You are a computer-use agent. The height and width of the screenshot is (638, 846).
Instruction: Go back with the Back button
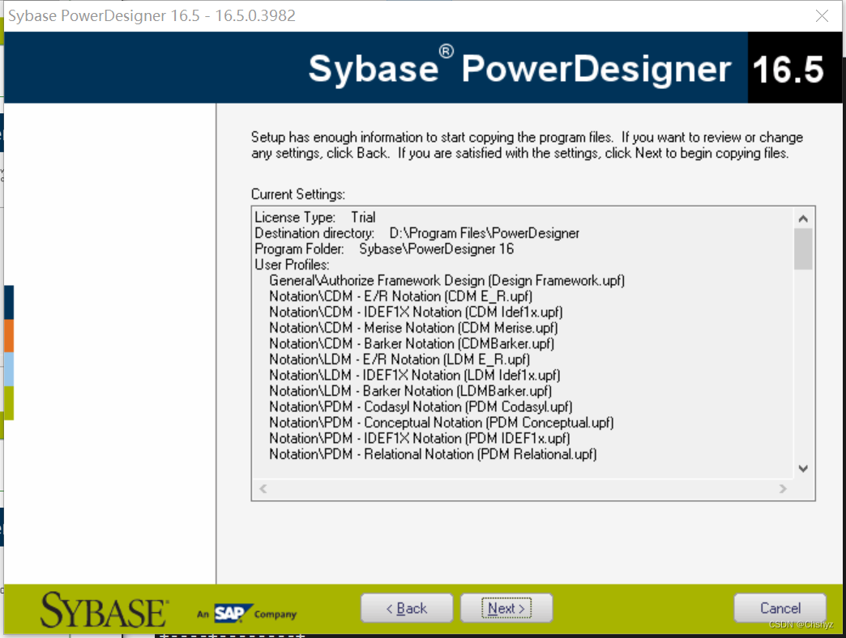coord(407,608)
